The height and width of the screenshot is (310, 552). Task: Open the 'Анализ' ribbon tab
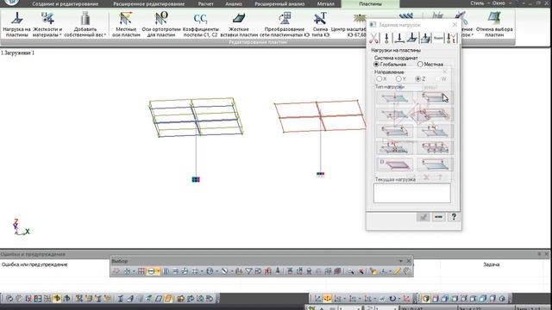click(x=234, y=3)
